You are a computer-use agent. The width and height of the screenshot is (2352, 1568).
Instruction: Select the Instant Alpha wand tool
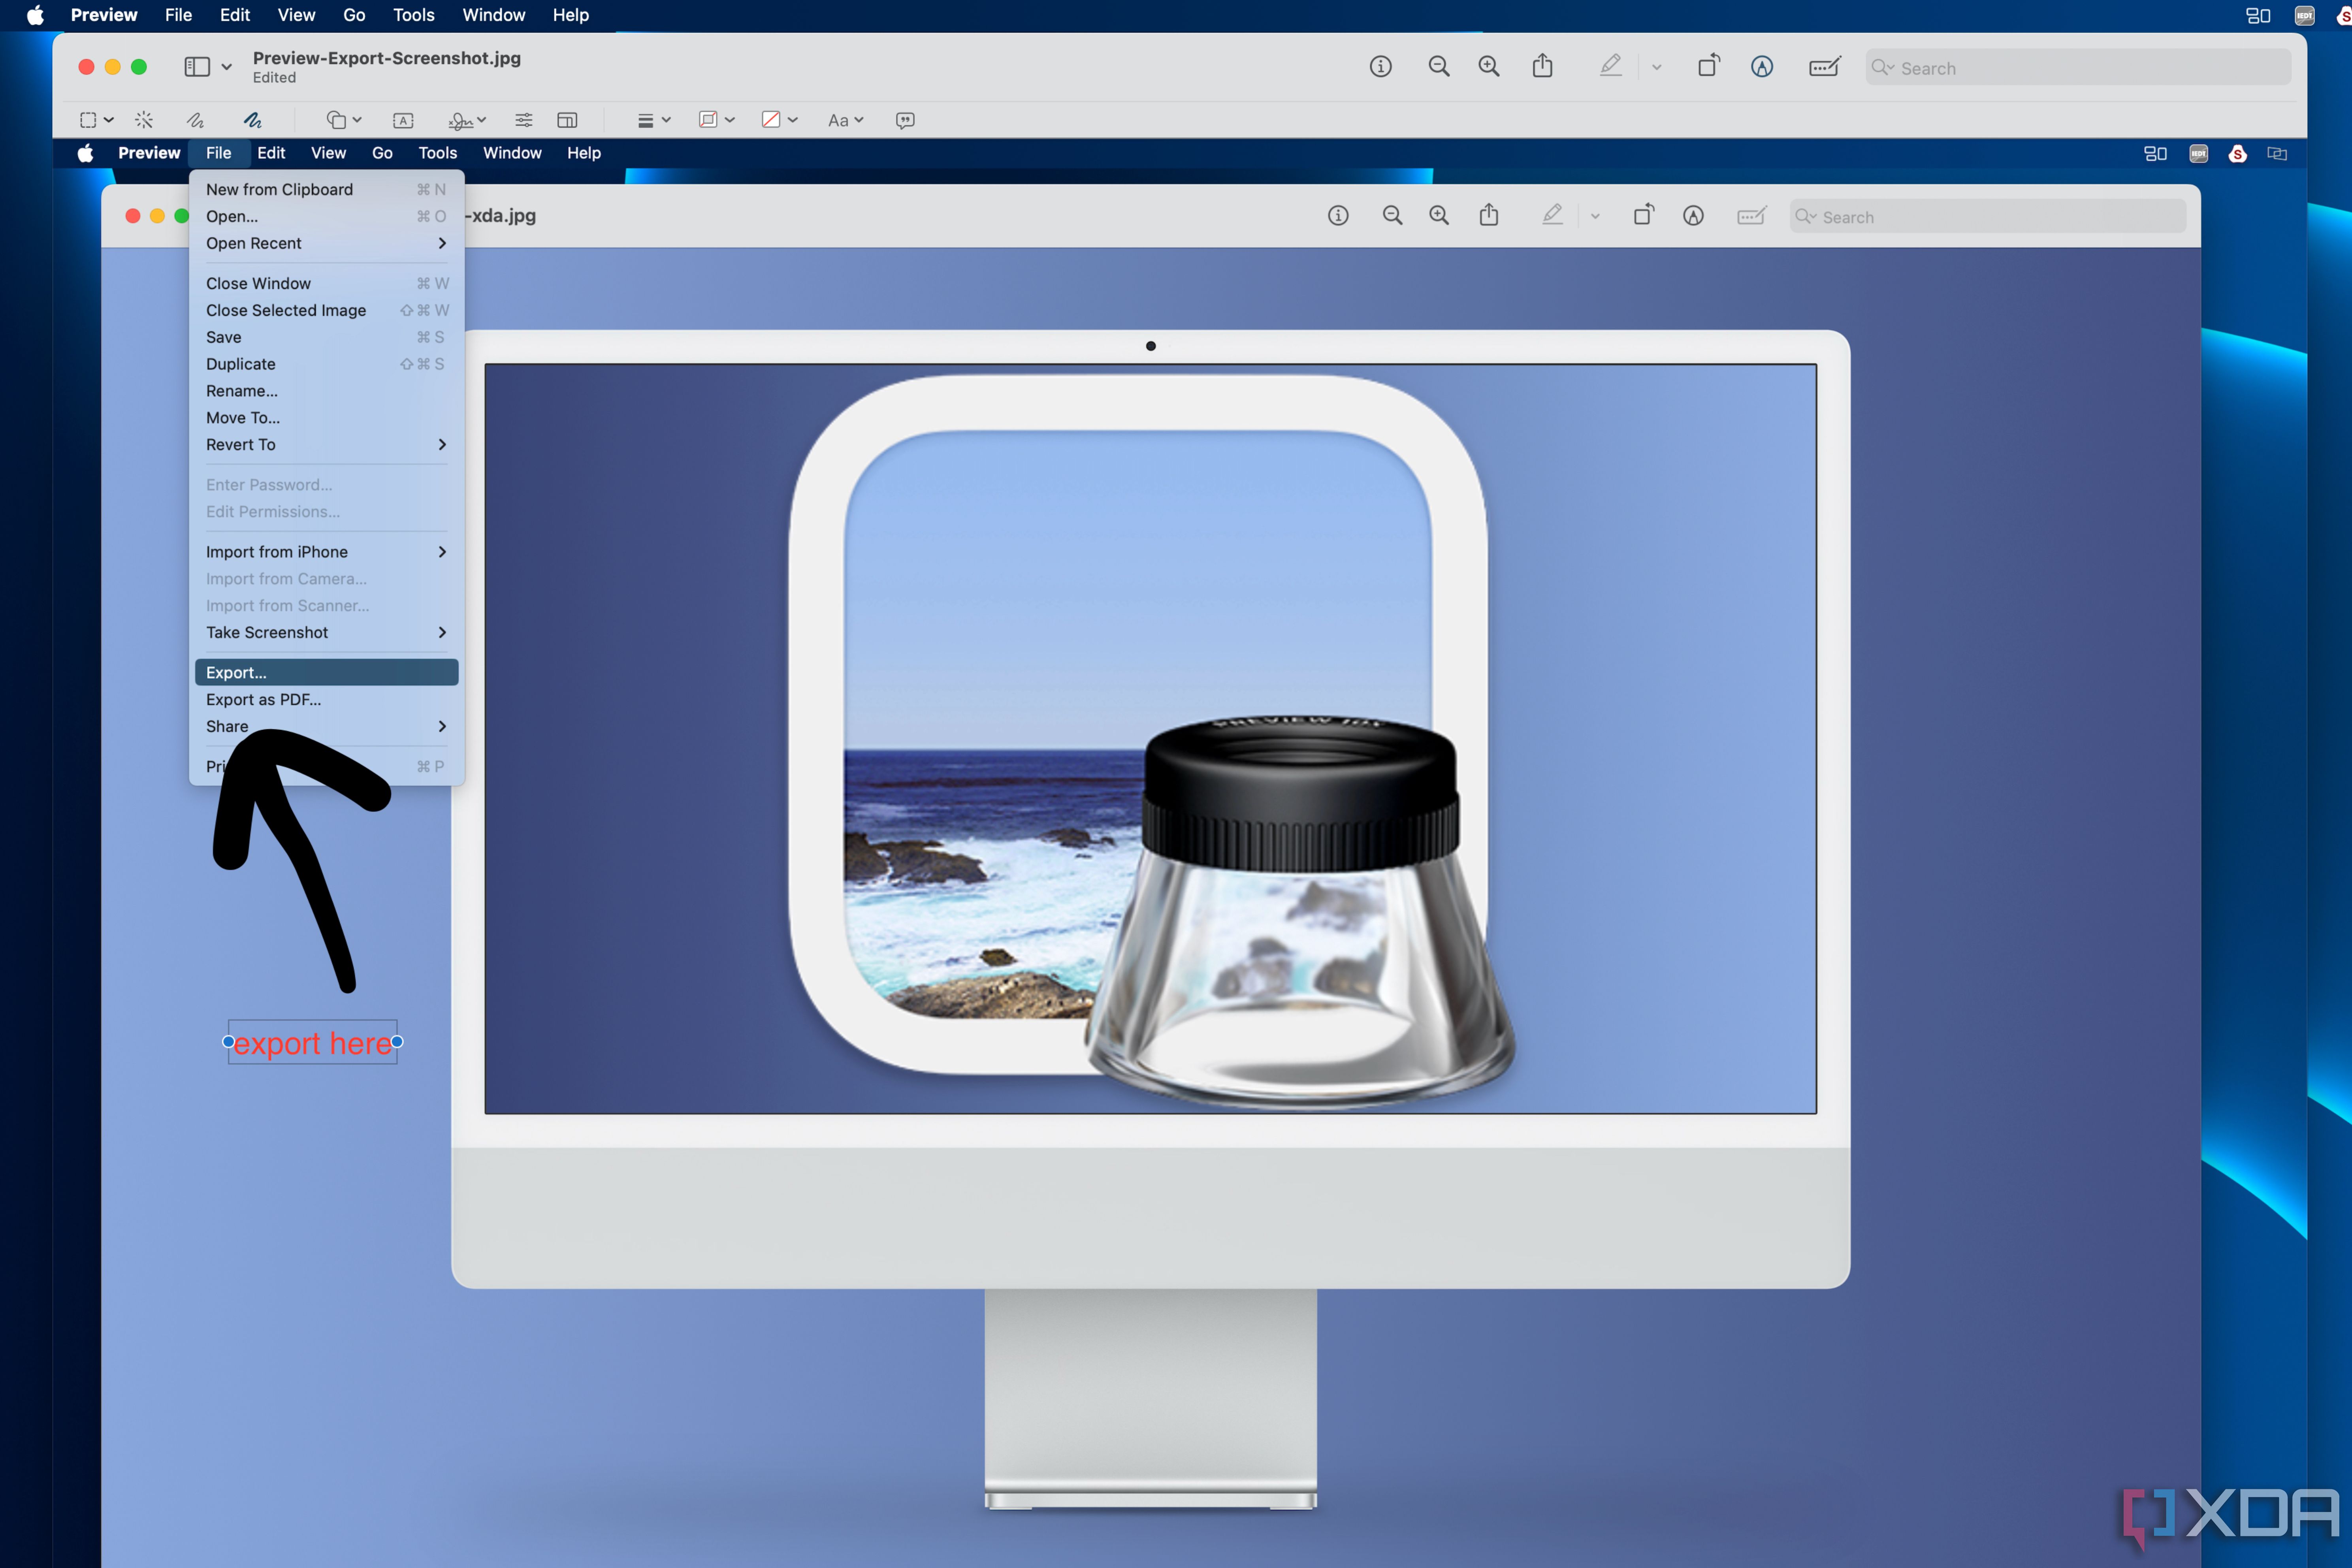coord(144,120)
